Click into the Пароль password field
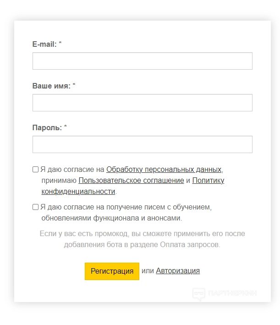This screenshot has width=280, height=325. (142, 144)
